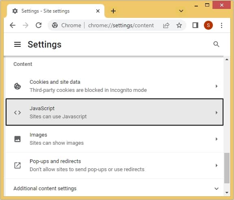
Task: Expand Additional content settings chevron
Action: click(x=217, y=189)
